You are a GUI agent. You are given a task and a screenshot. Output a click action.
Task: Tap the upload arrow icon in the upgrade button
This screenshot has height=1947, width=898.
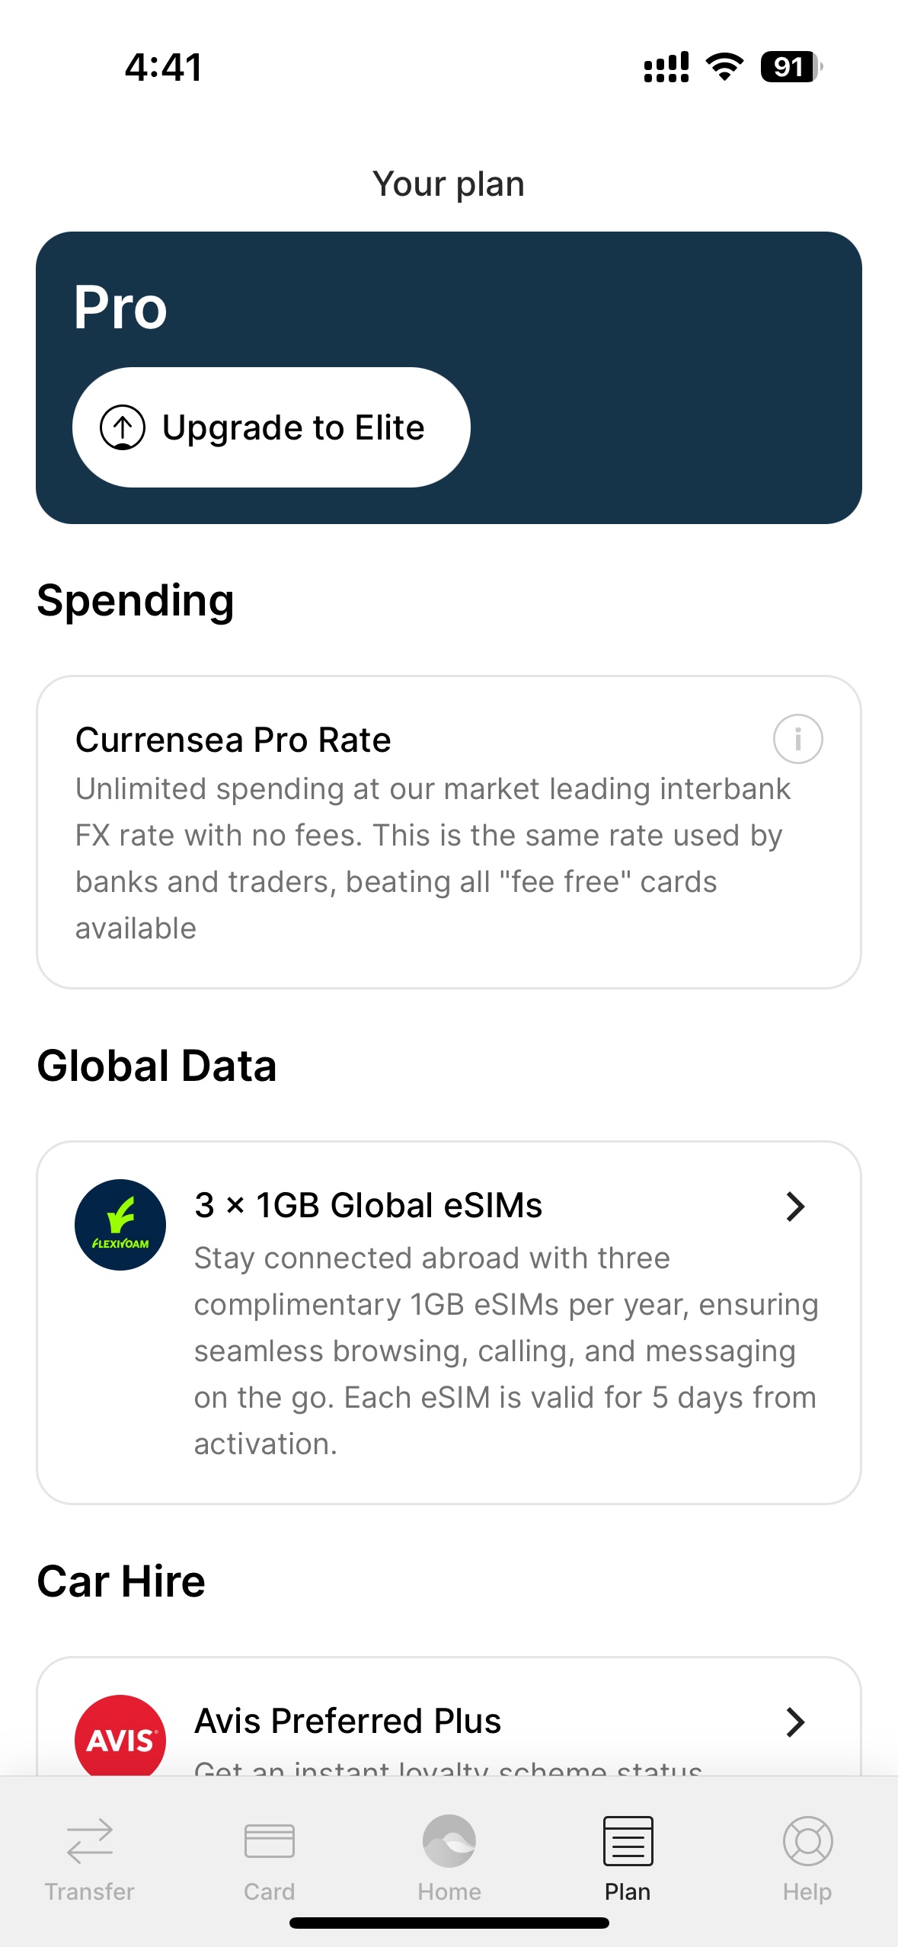123,427
